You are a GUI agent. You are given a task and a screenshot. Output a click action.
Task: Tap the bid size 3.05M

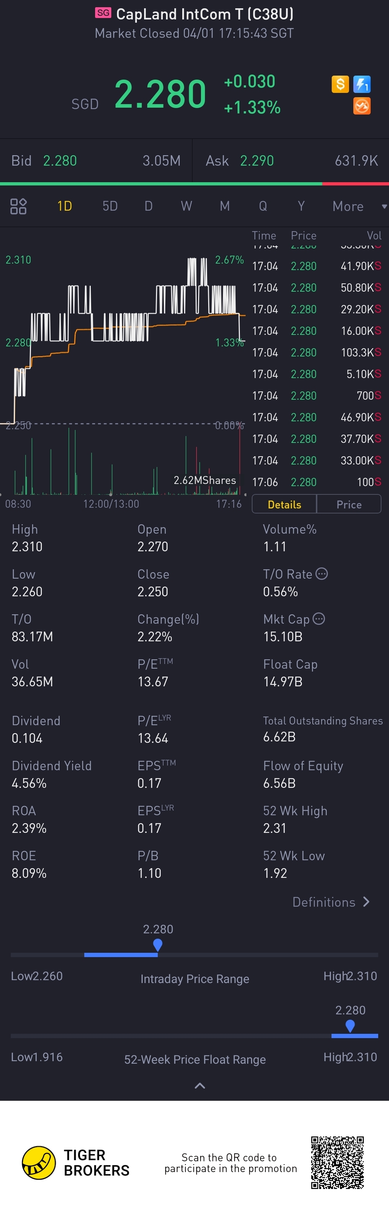[162, 161]
